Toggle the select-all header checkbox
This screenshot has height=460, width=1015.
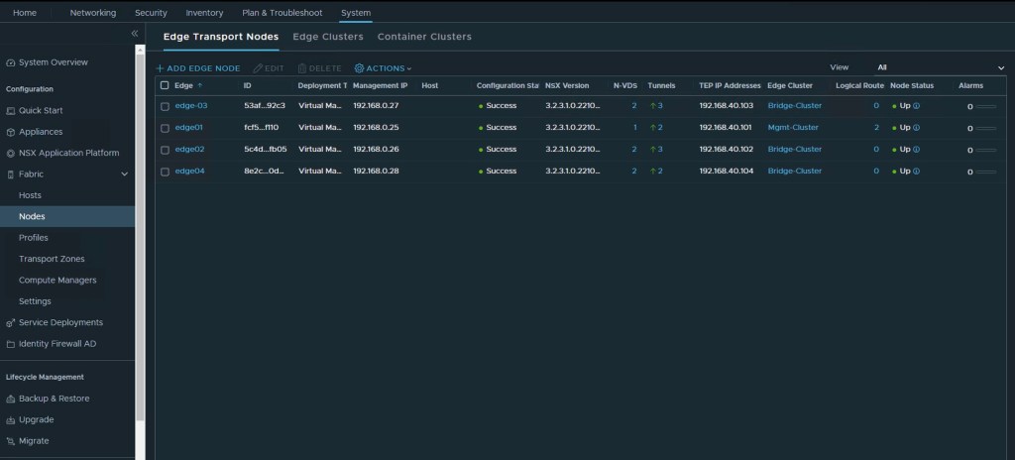click(165, 86)
